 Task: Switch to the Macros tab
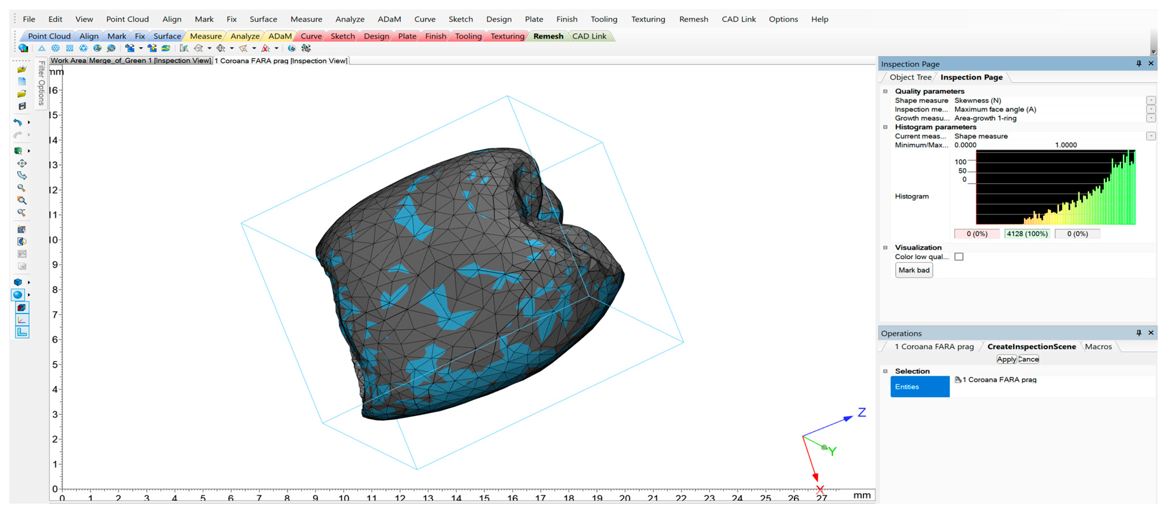[1098, 347]
